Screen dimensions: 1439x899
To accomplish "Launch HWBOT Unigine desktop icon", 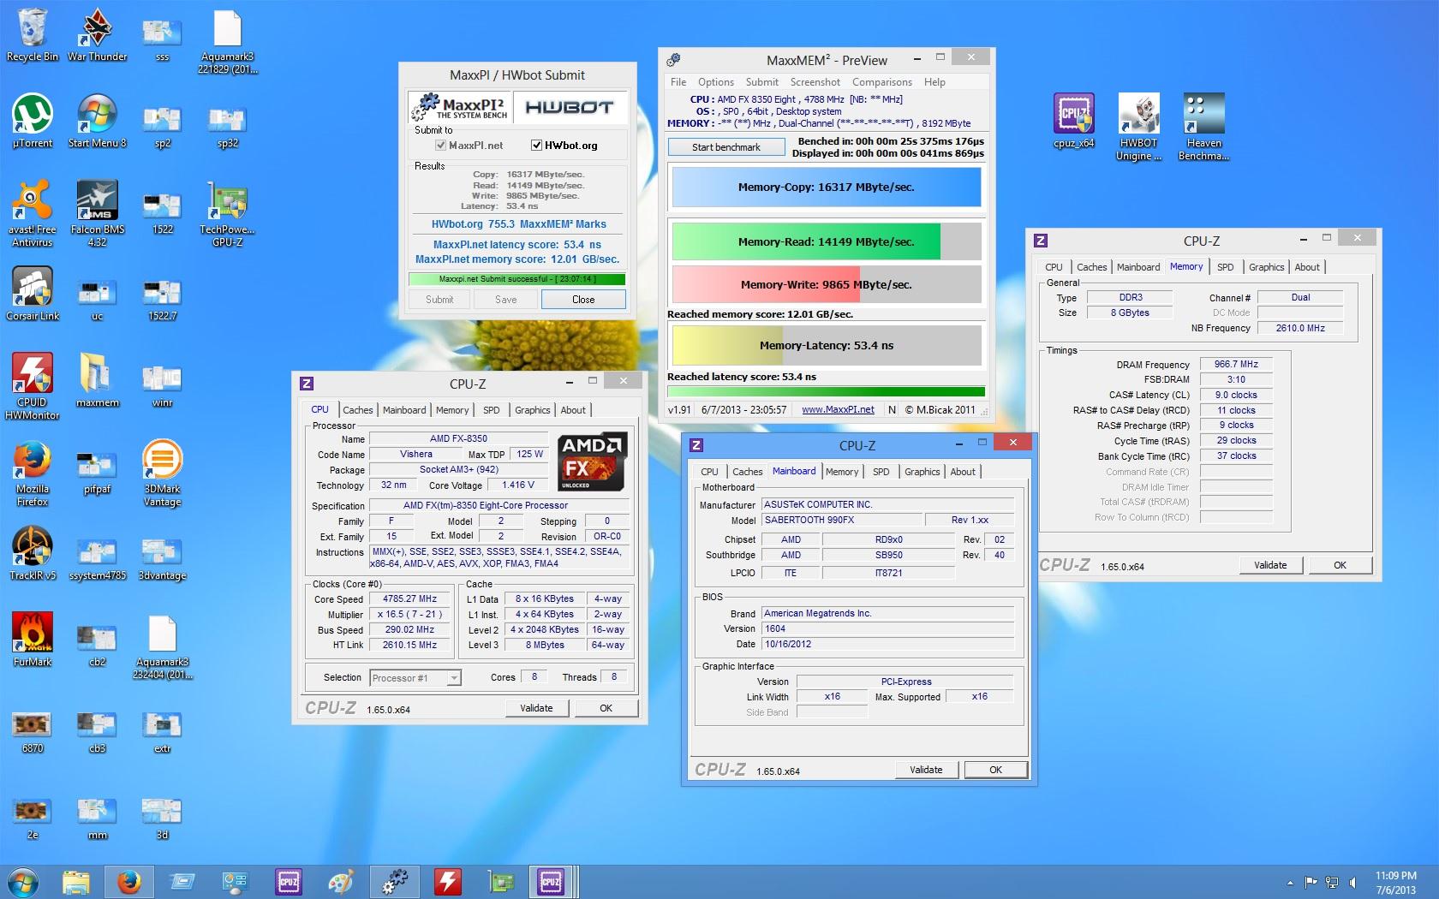I will [1138, 127].
